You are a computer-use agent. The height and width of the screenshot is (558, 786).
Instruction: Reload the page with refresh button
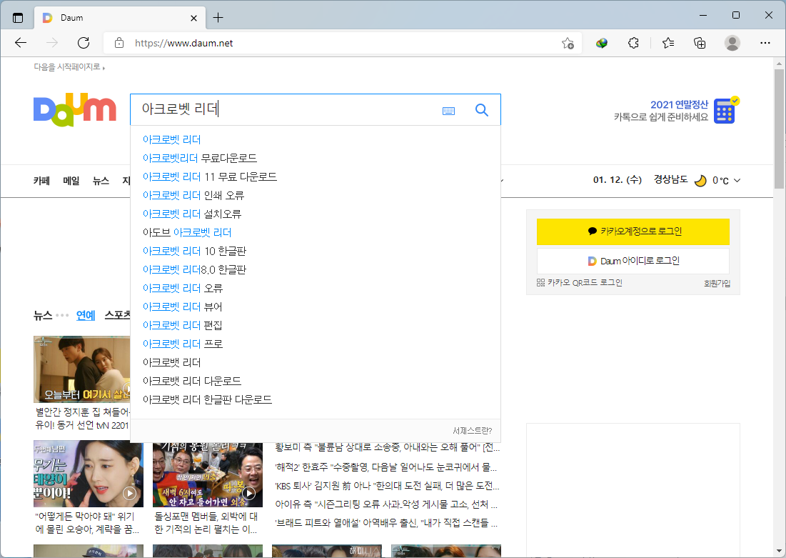coord(84,43)
